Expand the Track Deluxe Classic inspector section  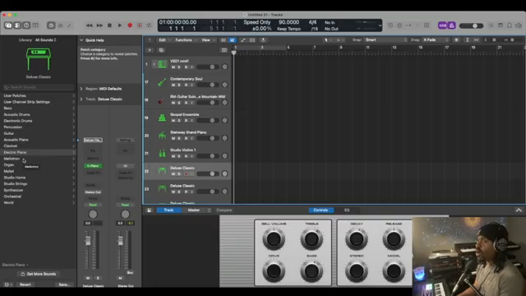click(x=81, y=99)
